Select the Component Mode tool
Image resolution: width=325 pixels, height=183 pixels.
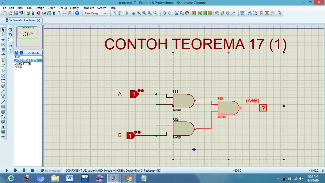3,35
